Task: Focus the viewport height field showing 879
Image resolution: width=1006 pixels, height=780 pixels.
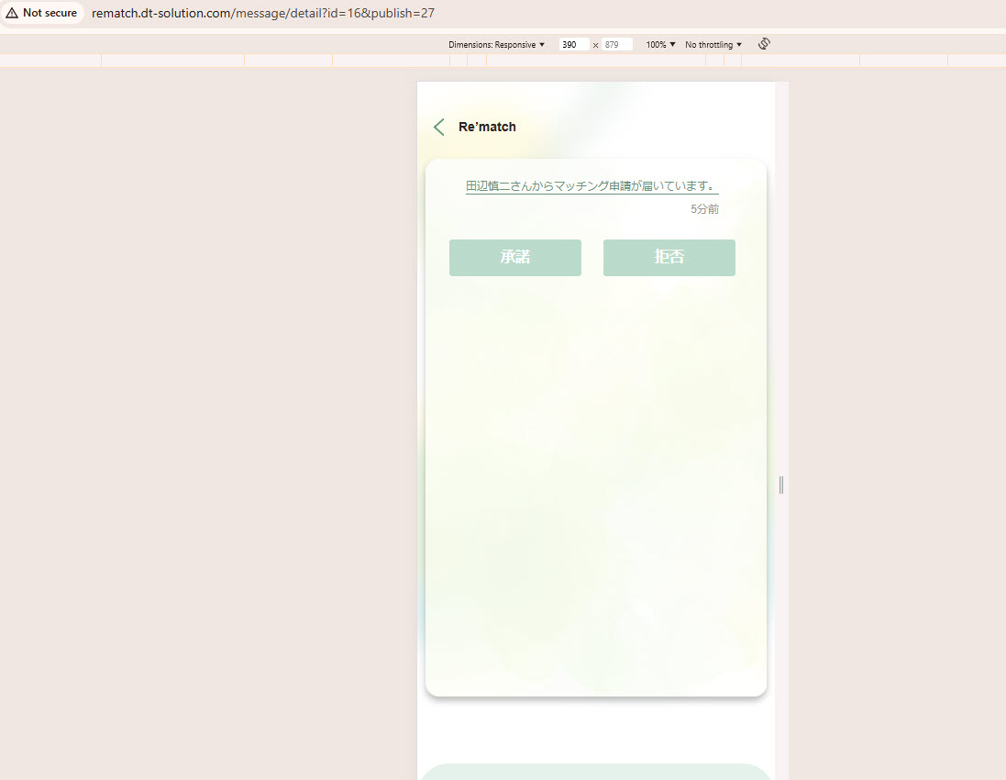Action: click(x=615, y=44)
